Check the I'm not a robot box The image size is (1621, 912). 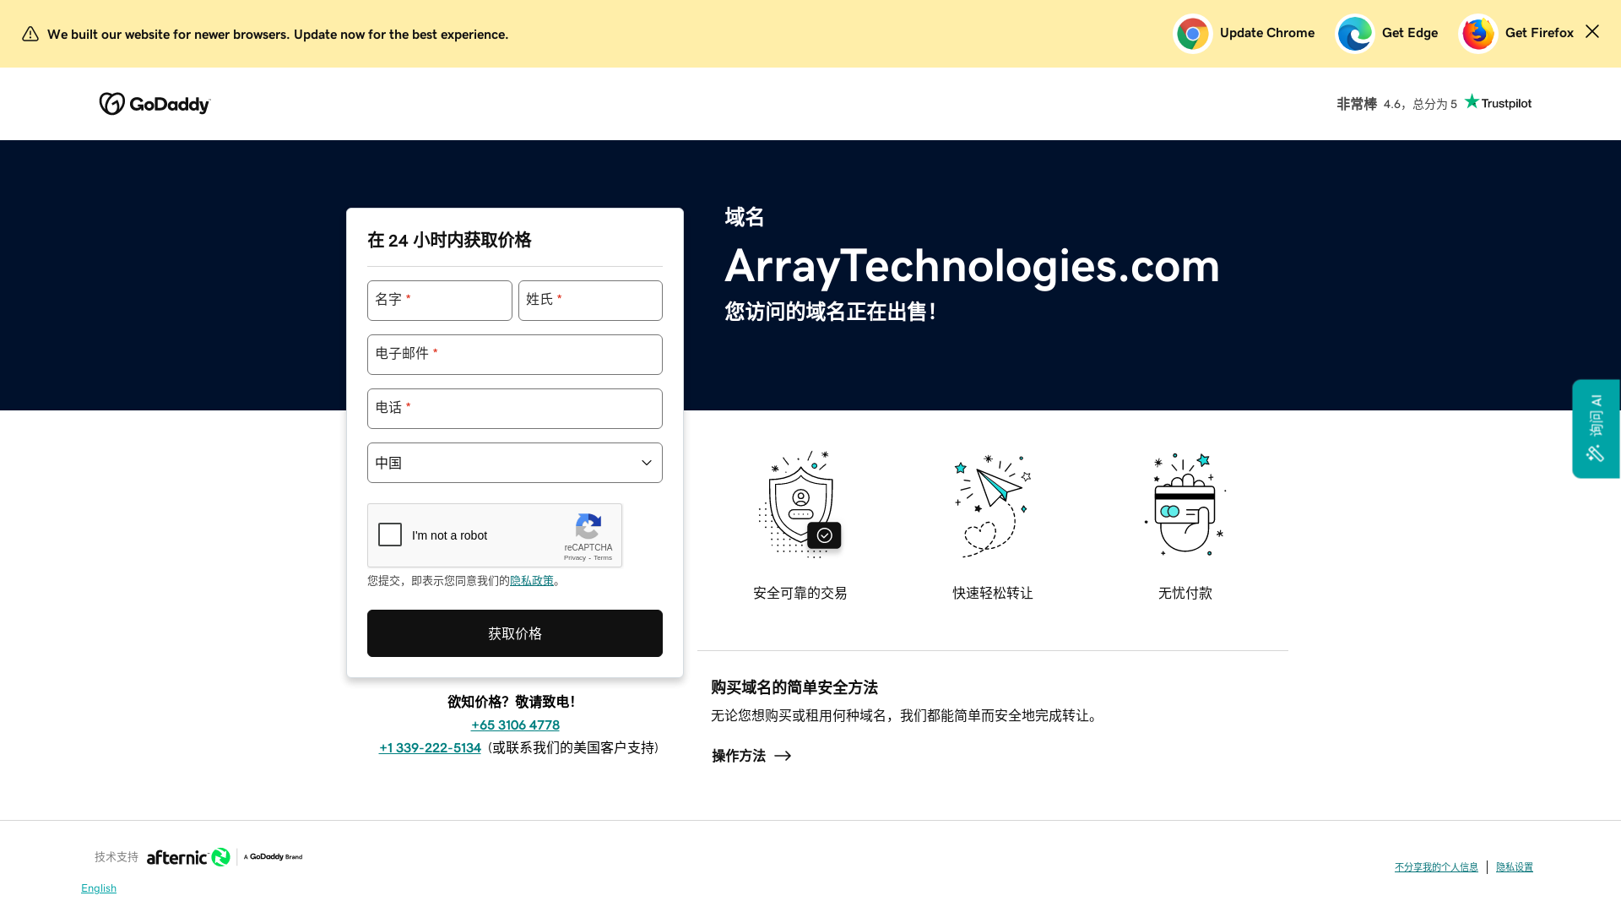[x=390, y=535]
